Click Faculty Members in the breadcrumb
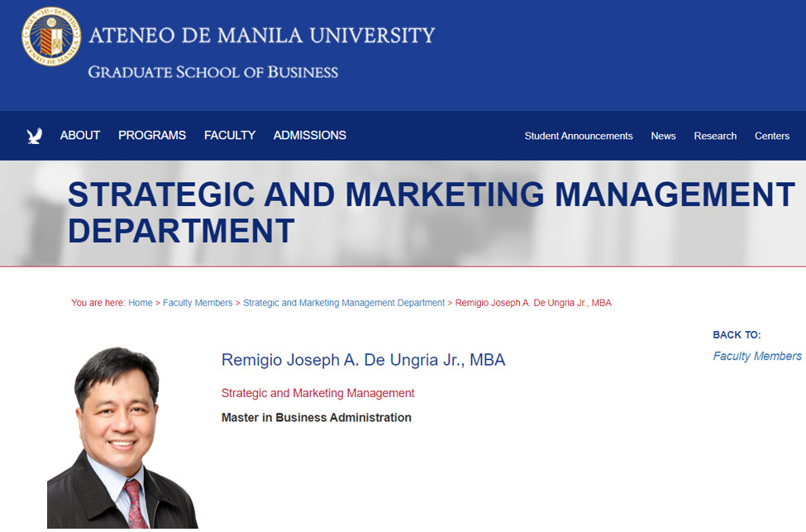 click(x=198, y=303)
